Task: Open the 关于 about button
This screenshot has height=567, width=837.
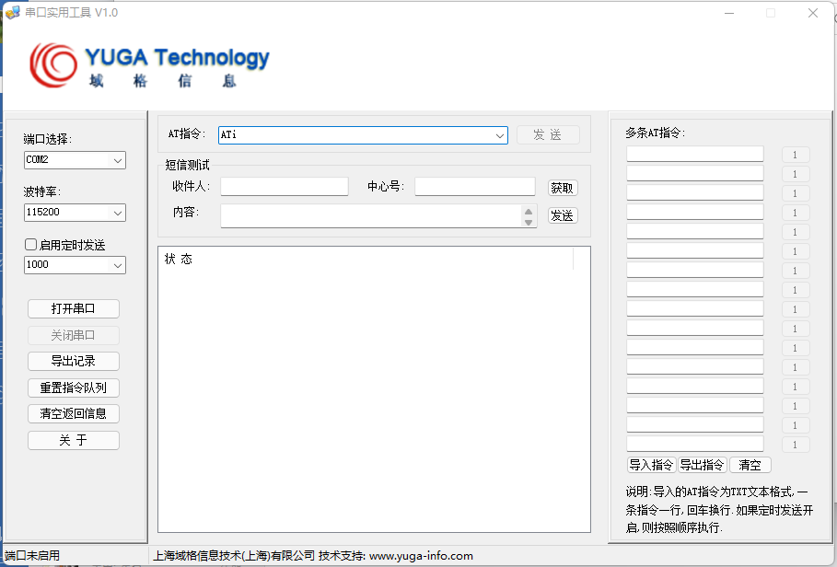Action: tap(74, 440)
